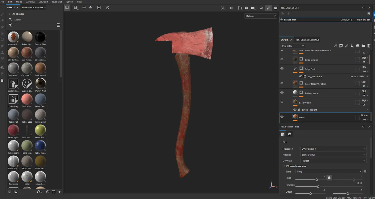Open the asset filter icon
Viewport: 375px width, 199px height.
pos(11,25)
